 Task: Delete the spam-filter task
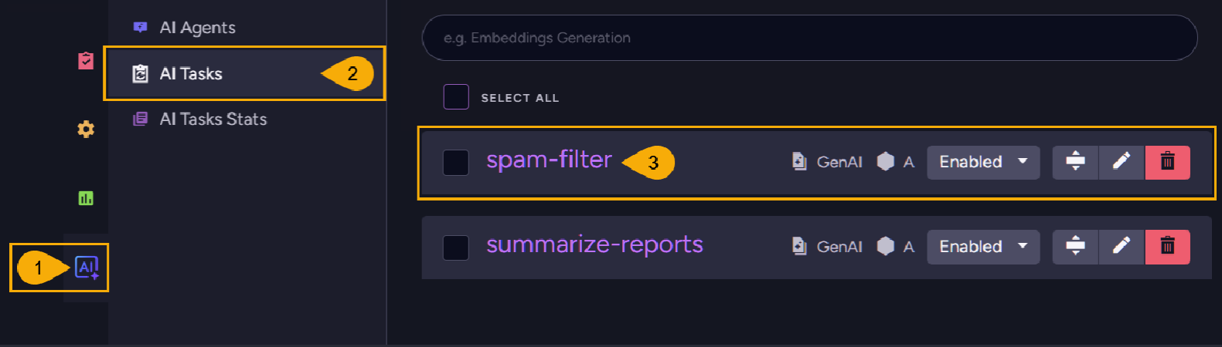(1167, 162)
